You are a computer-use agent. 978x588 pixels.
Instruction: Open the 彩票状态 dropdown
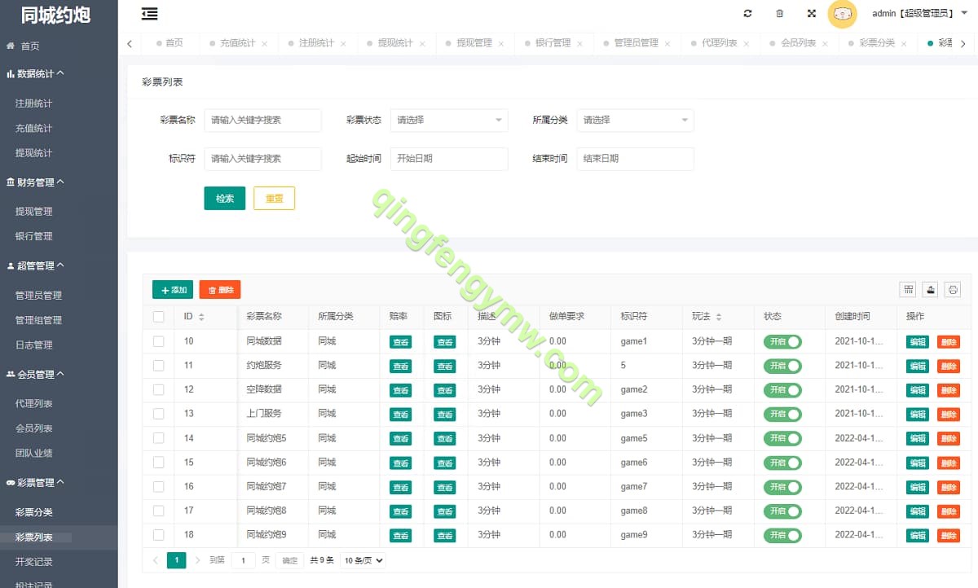pyautogui.click(x=449, y=121)
